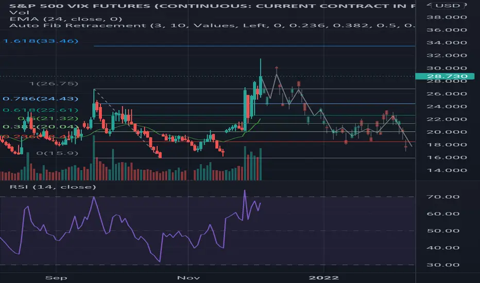Click 24.000 on the price axis
The image size is (480, 283).
coord(447,107)
